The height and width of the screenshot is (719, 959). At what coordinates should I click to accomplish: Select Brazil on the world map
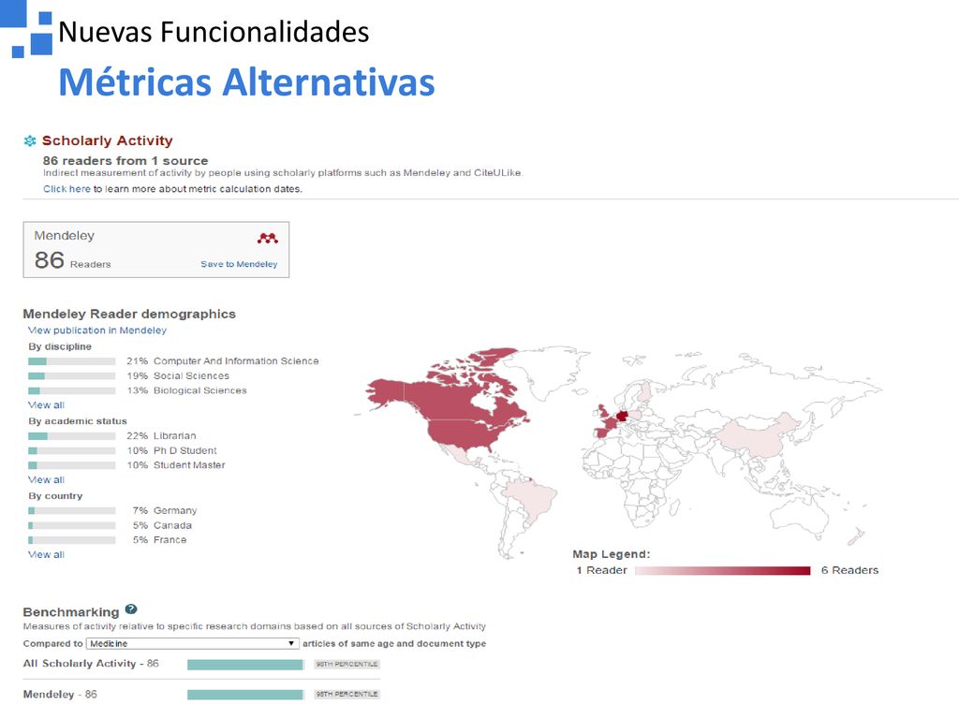(531, 498)
